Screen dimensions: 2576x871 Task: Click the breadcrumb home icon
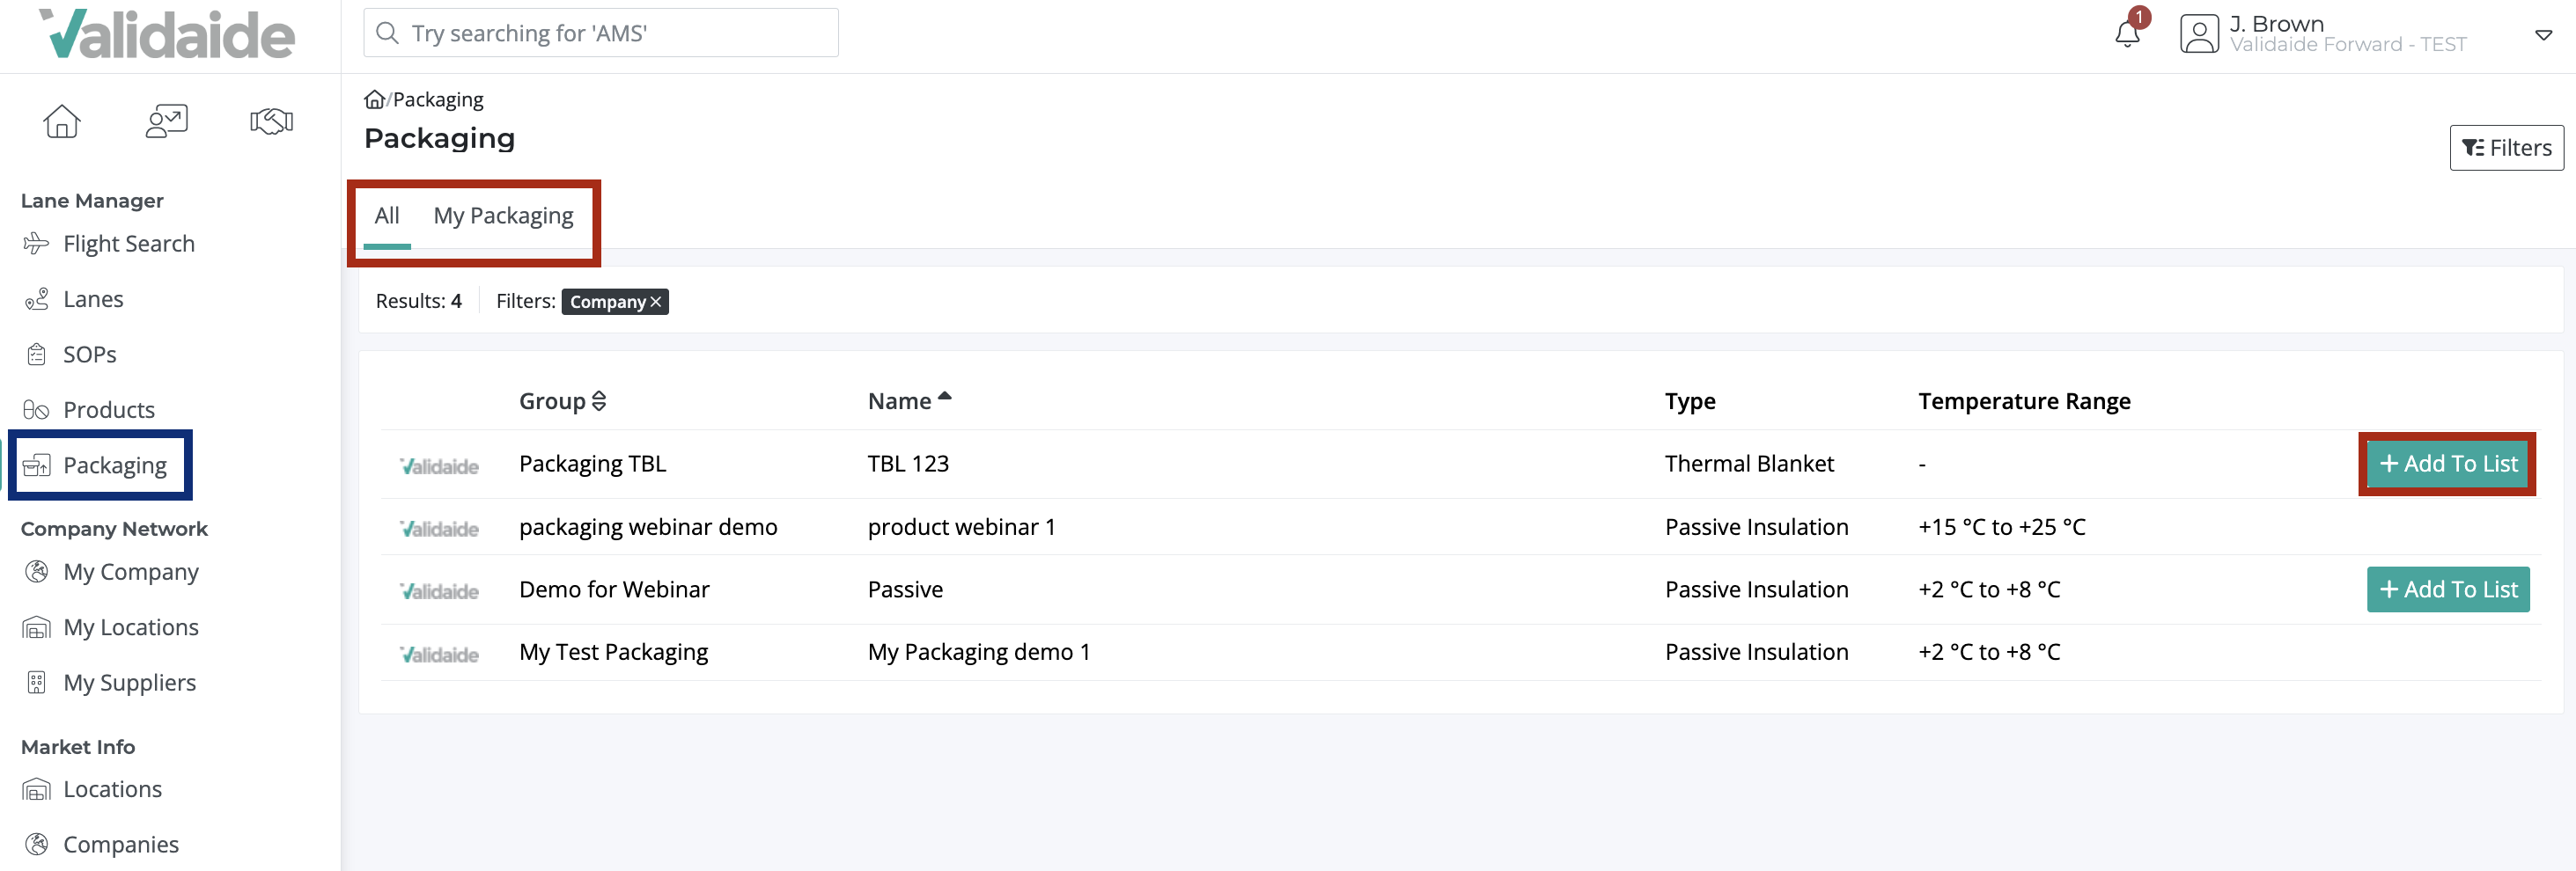click(x=374, y=99)
